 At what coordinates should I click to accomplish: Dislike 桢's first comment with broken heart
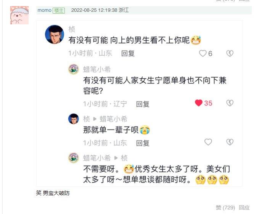point(230,53)
